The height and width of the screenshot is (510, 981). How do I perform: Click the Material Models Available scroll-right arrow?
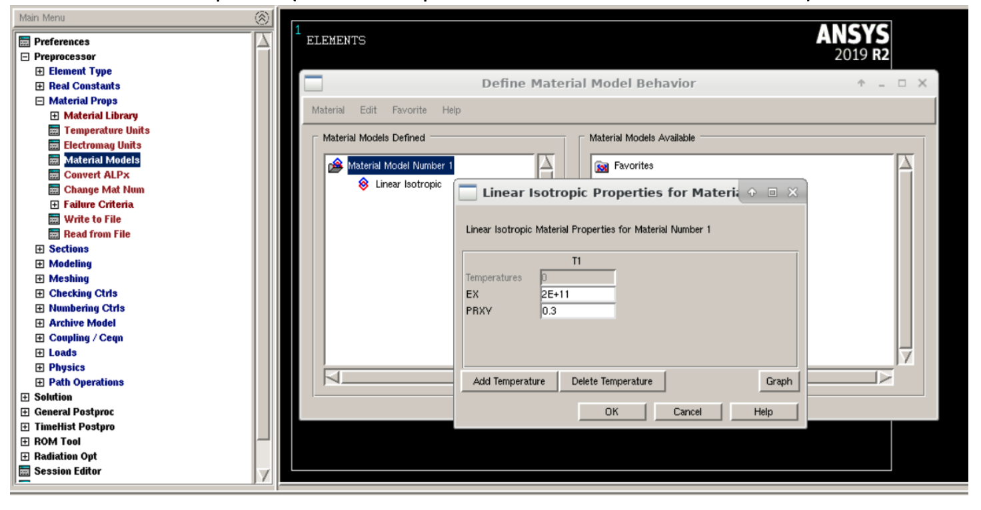click(x=885, y=378)
